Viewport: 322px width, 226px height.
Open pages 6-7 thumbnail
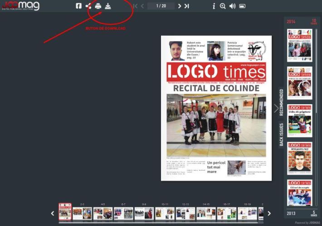coord(123,213)
